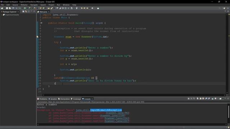Toggle Scroll Lock in Console toolbar
The image size is (230, 129).
point(201,99)
